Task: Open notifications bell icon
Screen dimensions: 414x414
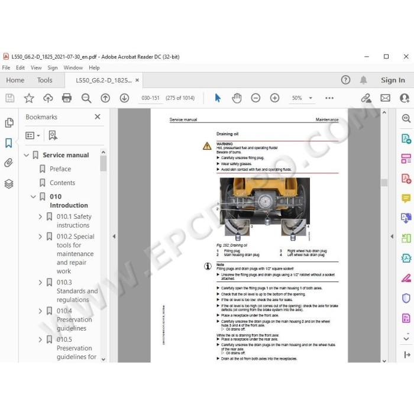Action: tap(364, 80)
